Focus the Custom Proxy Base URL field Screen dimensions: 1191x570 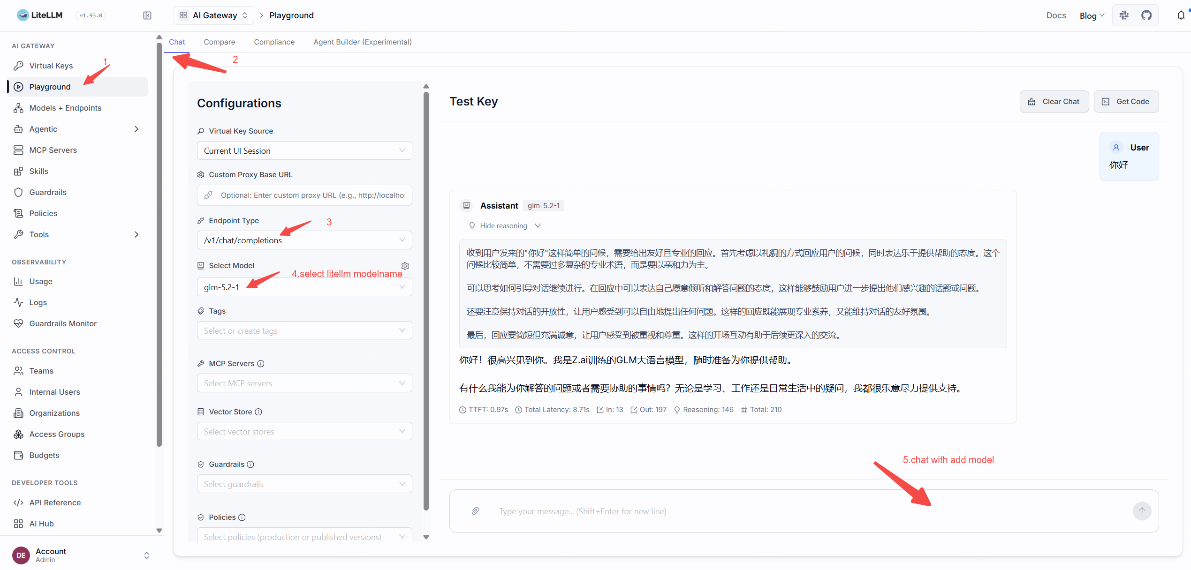coord(304,195)
